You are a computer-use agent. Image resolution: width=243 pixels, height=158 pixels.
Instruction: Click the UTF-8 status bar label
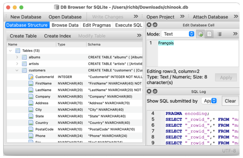229,151
